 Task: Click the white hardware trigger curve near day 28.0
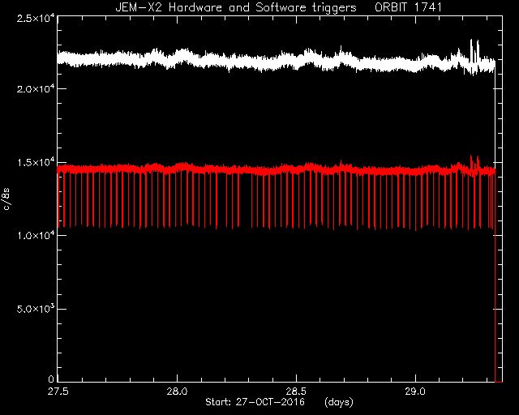[177, 59]
